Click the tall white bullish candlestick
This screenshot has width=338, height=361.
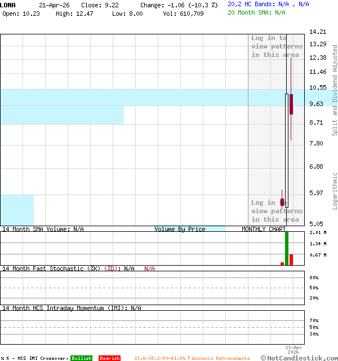tap(287, 149)
